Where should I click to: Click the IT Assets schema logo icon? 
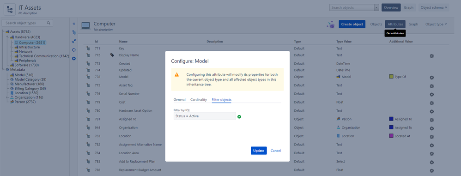tap(10, 9)
